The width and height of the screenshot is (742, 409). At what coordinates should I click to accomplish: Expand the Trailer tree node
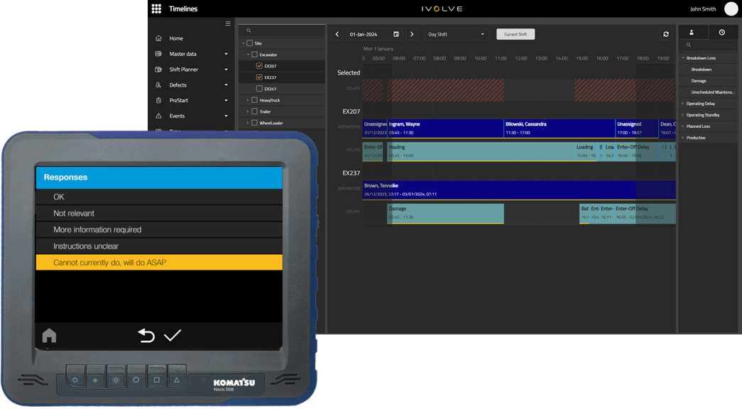click(x=248, y=111)
